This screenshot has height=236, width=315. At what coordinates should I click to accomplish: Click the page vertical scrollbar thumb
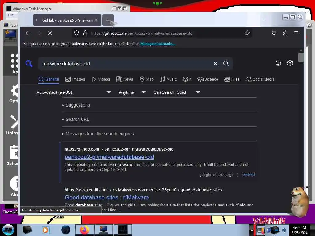pos(301,57)
